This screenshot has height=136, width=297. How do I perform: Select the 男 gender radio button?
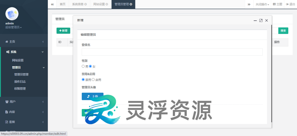83,66
